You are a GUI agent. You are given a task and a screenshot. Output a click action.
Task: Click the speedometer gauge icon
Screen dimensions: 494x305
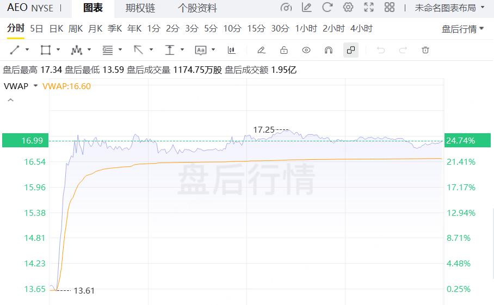point(286,8)
